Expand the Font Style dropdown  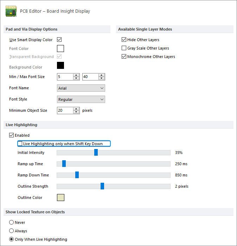click(81, 99)
